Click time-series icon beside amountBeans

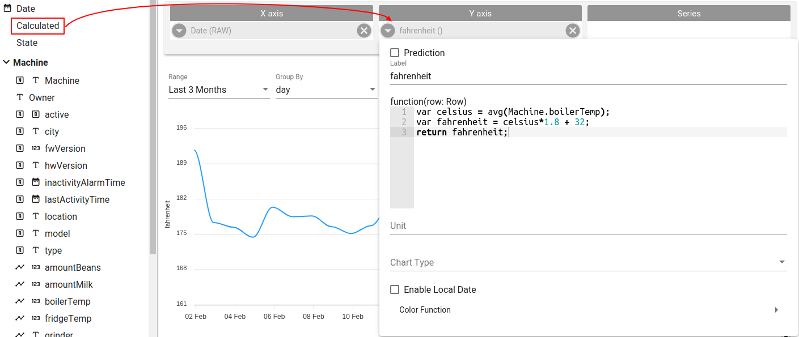[20, 267]
